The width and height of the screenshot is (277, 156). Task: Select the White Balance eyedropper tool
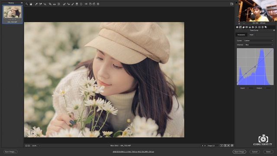(x=36, y=4)
